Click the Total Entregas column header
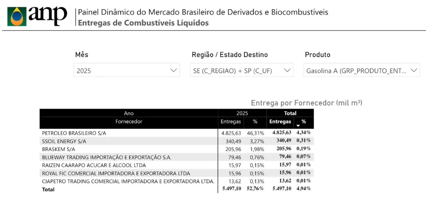This screenshot has width=426, height=209. [x=280, y=122]
